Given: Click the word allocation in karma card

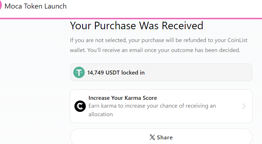Looking at the screenshot, I should click(101, 114).
